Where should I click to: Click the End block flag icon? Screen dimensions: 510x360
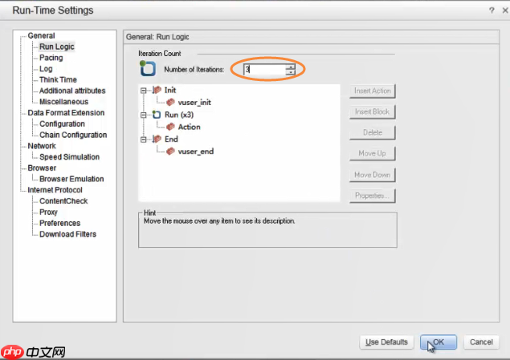point(157,139)
